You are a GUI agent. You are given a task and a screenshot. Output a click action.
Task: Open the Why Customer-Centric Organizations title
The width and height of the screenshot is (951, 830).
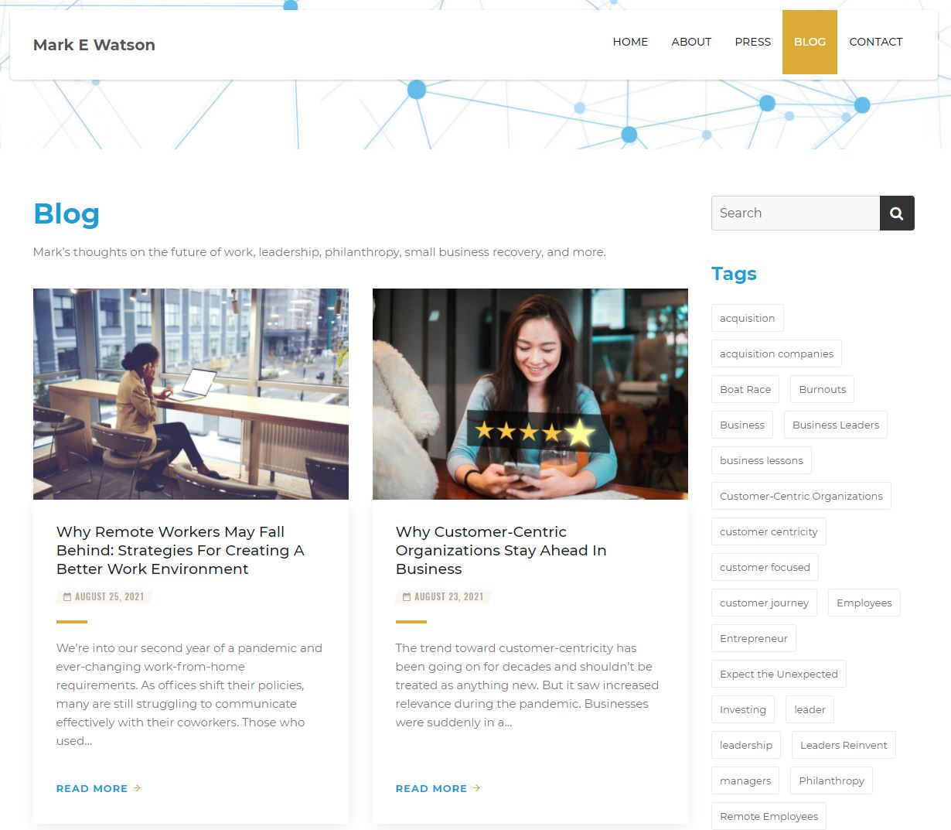(x=500, y=550)
